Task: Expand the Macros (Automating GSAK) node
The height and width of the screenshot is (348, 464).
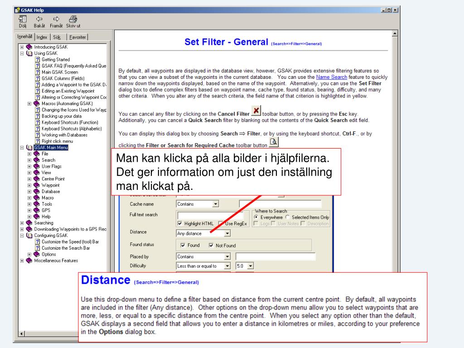Action: tap(29, 104)
